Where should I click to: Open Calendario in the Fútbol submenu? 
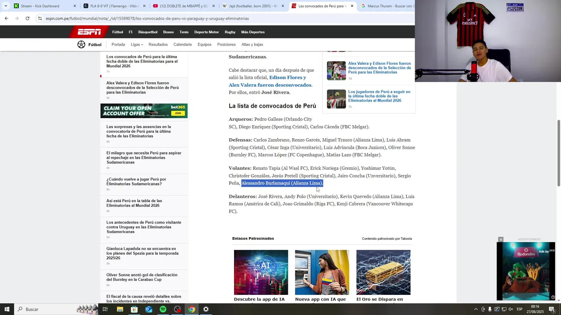pos(183,45)
